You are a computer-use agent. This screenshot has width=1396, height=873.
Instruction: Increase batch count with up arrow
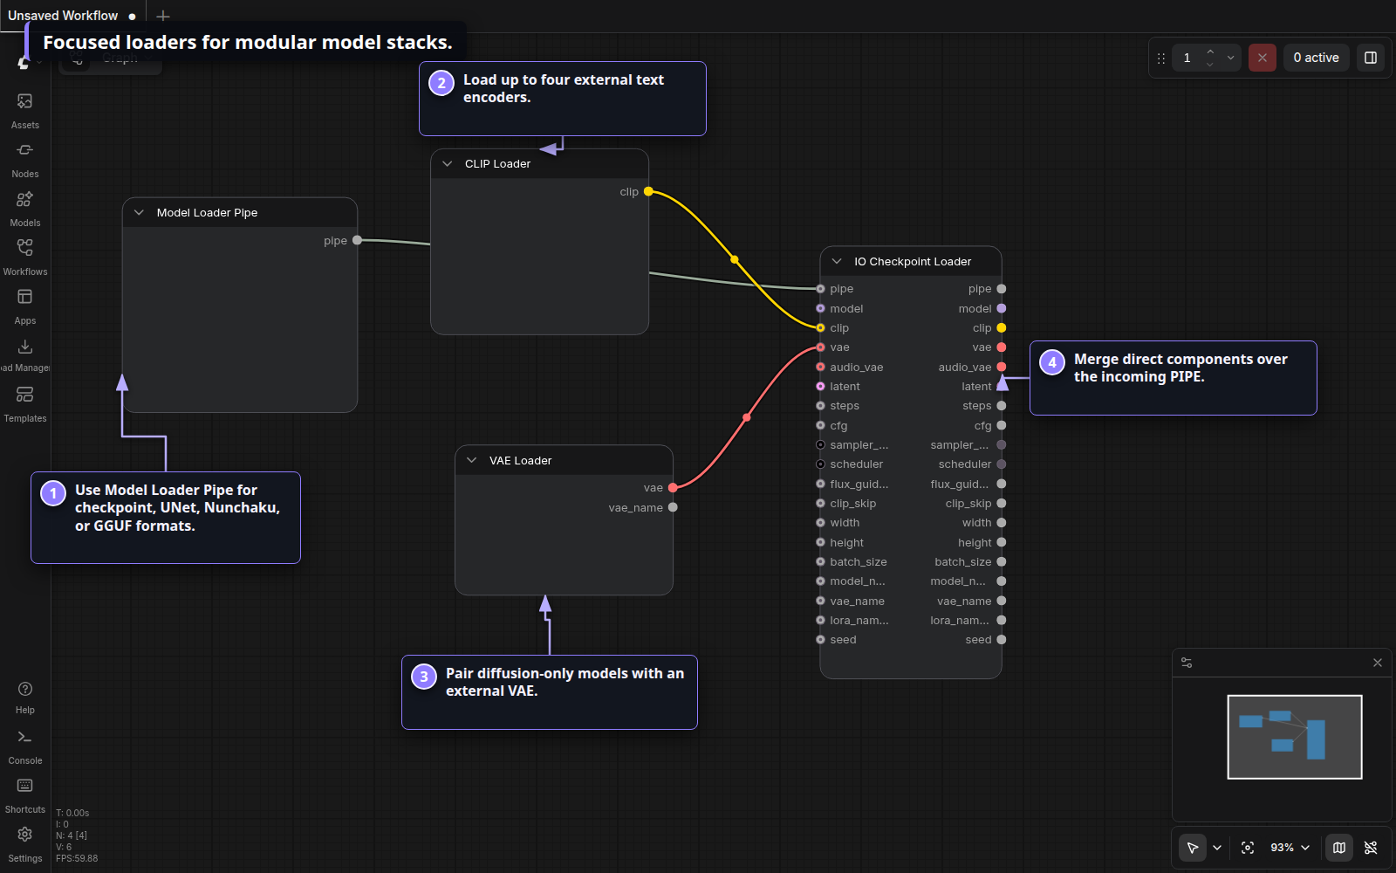pos(1210,52)
